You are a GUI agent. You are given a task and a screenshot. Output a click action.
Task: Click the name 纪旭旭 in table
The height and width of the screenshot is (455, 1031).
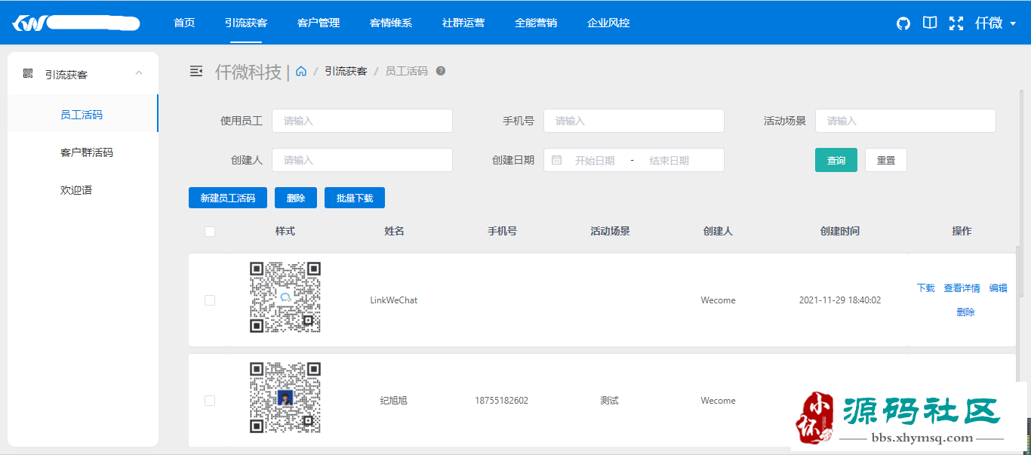tap(394, 401)
